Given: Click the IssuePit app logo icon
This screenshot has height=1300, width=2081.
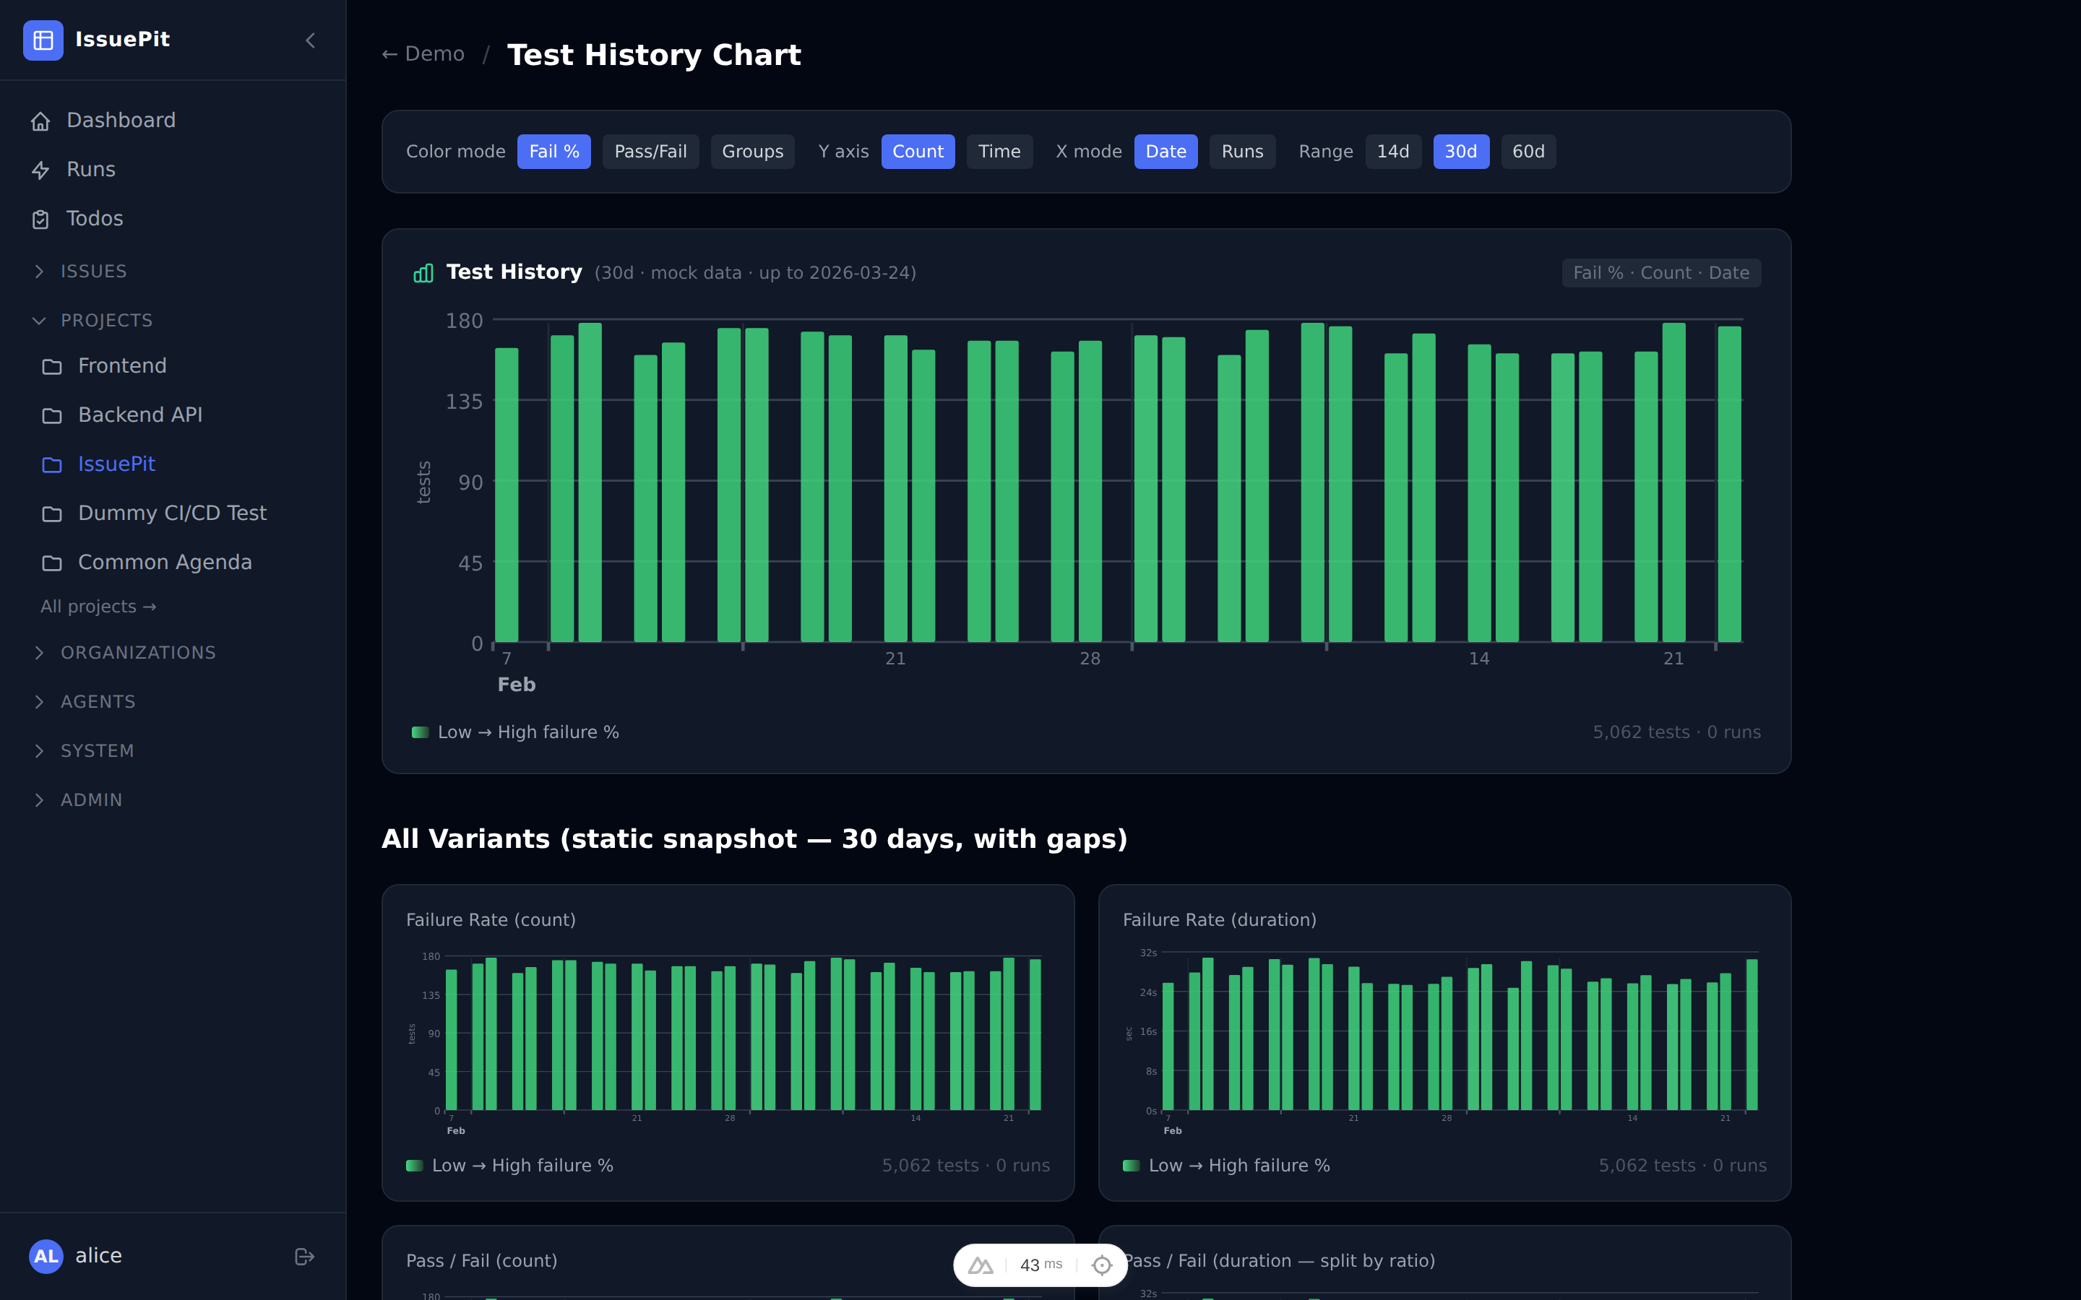Looking at the screenshot, I should tap(44, 40).
